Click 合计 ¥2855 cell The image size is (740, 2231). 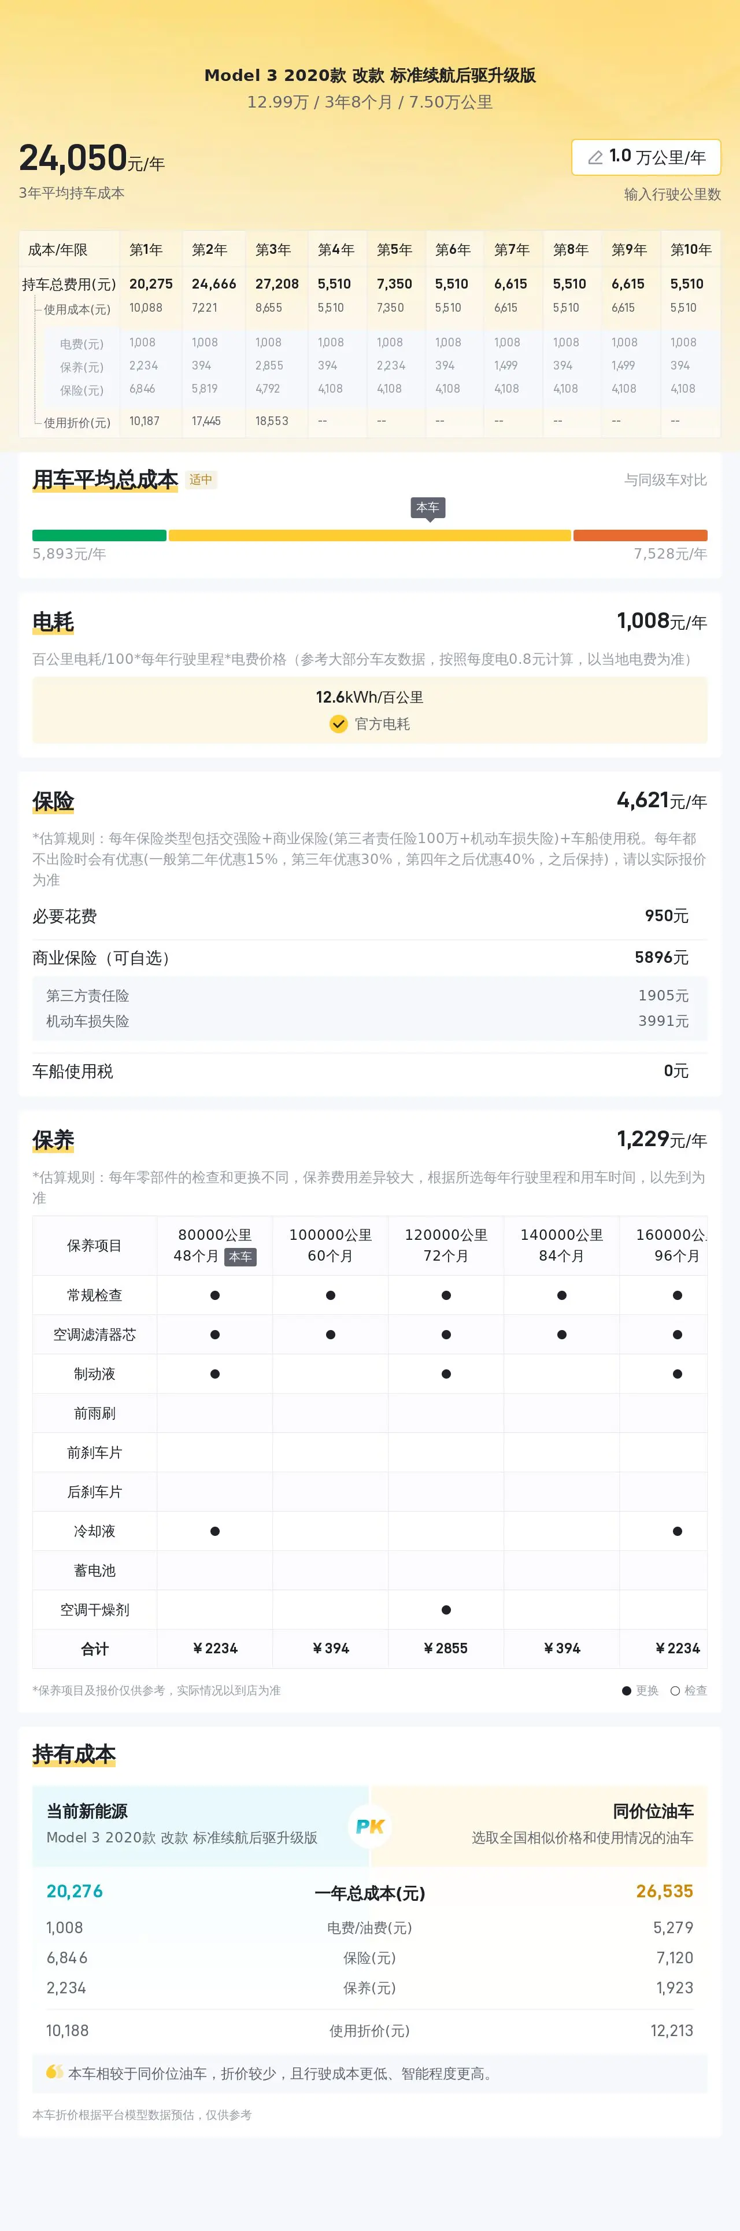tap(446, 1648)
